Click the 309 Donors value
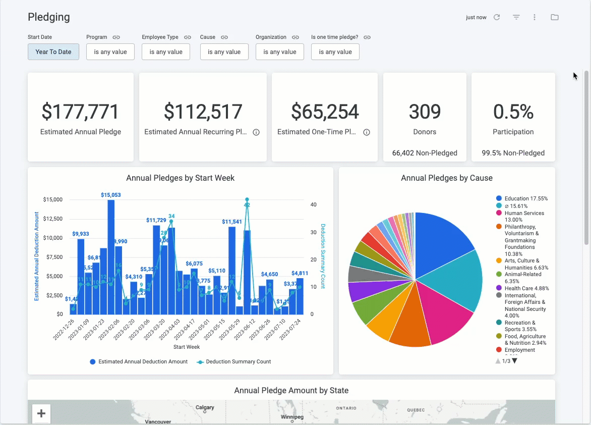The image size is (591, 425). tap(425, 112)
